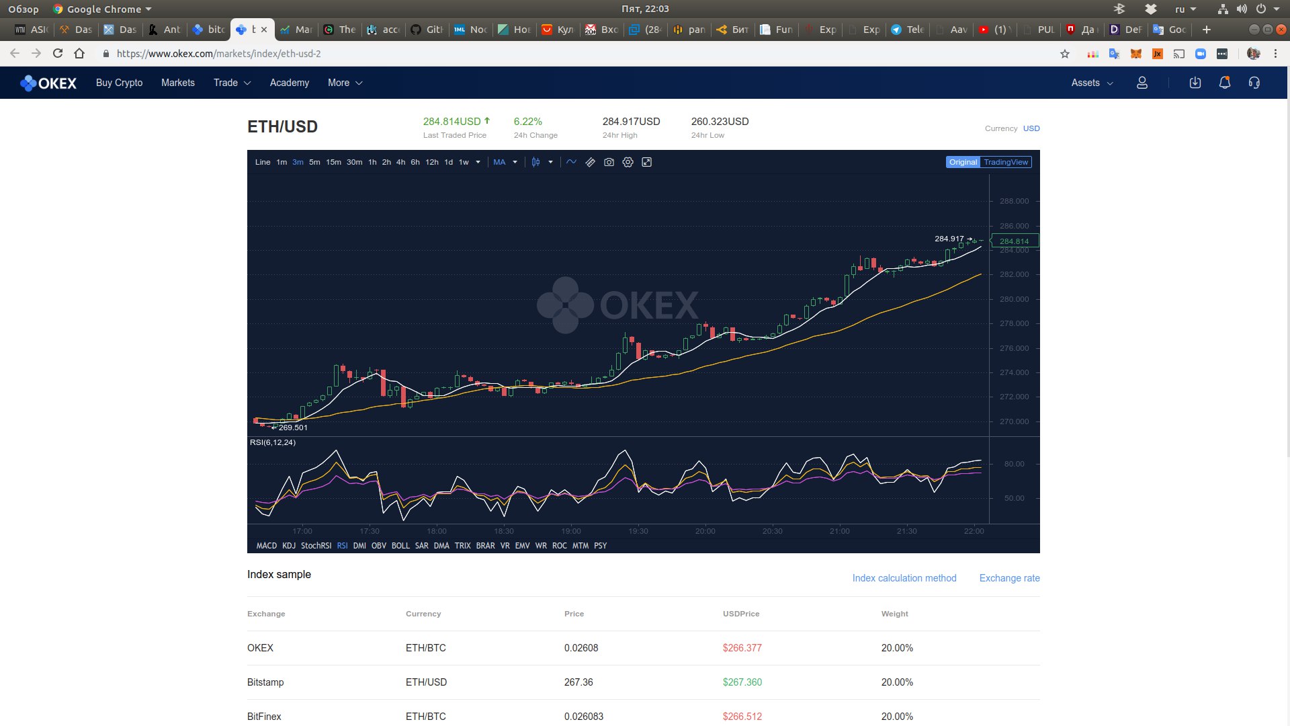Screen dimensions: 1290x726
Task: Click the Bluetooth tray icon
Action: pos(1119,9)
